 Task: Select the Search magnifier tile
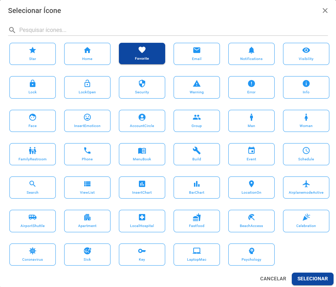click(33, 188)
